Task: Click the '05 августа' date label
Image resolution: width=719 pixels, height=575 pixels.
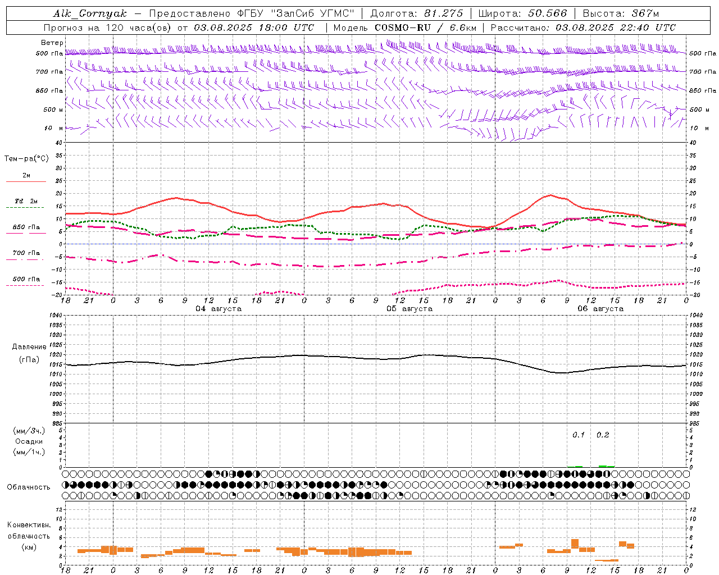Action: pos(409,309)
